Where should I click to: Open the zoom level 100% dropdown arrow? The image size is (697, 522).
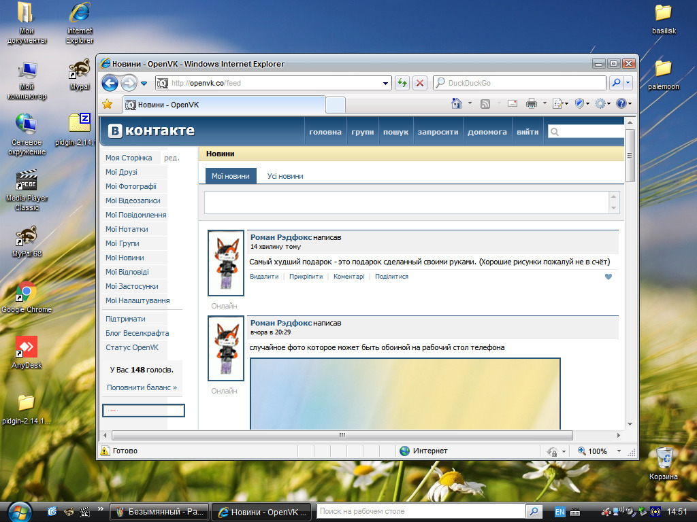[619, 451]
